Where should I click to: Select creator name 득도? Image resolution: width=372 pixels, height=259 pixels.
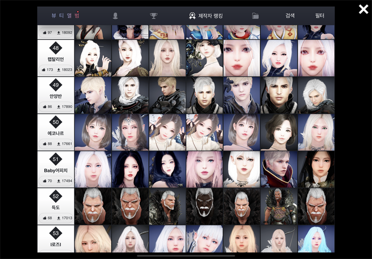pyautogui.click(x=56, y=207)
